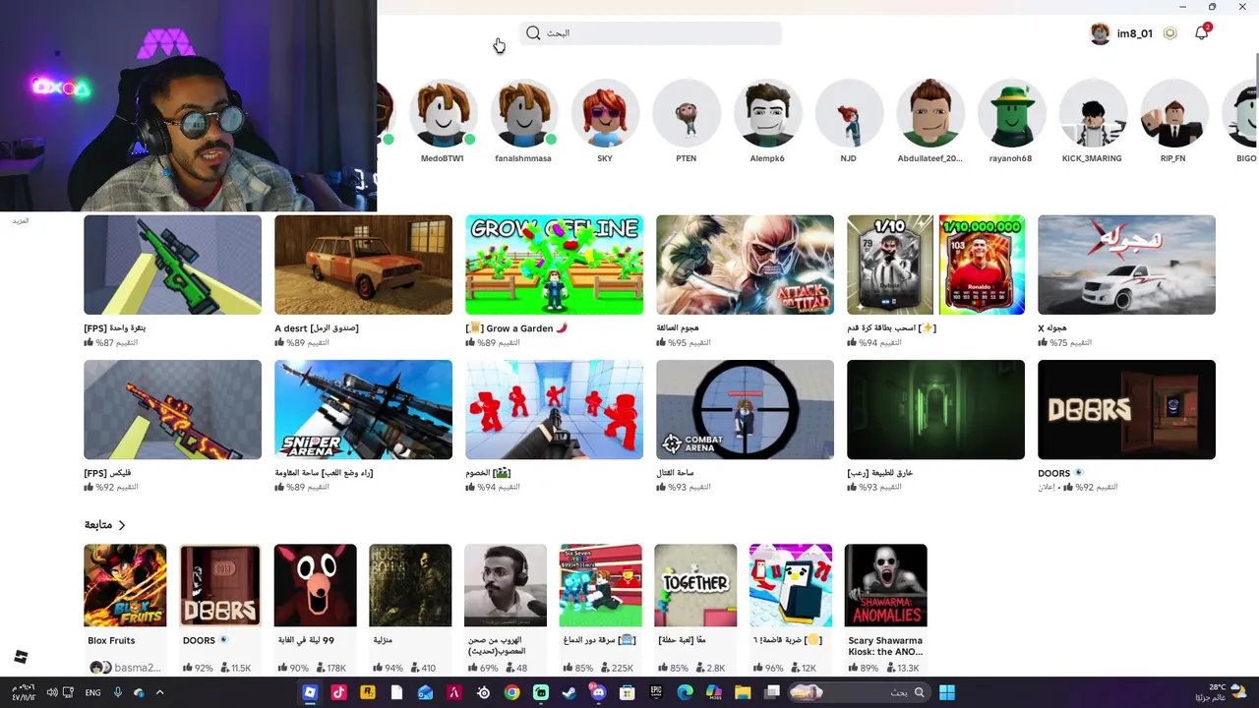Open the red figures الخصوم game thumbnail
The height and width of the screenshot is (708, 1259).
pyautogui.click(x=554, y=409)
